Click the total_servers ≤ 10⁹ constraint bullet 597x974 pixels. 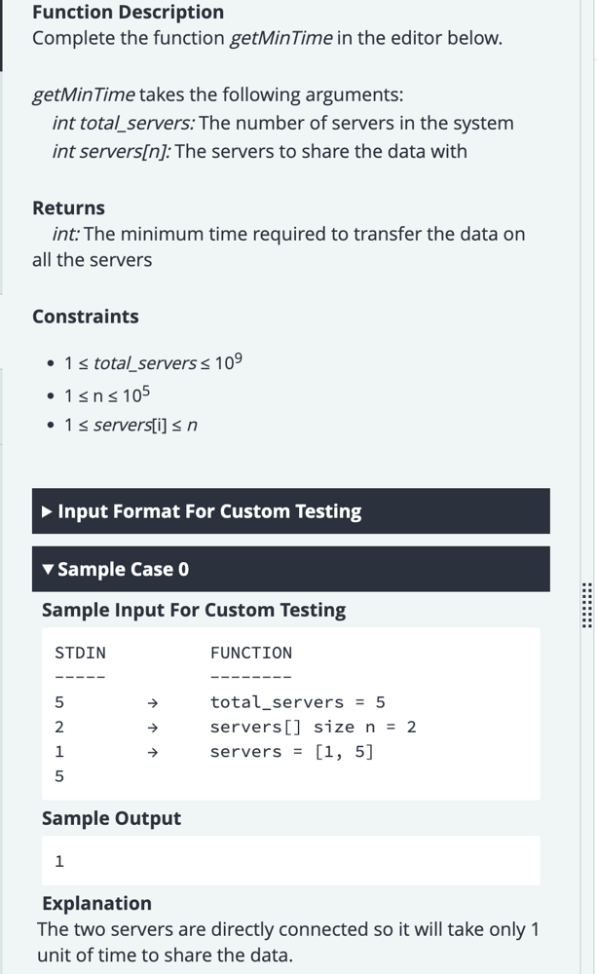pos(153,363)
